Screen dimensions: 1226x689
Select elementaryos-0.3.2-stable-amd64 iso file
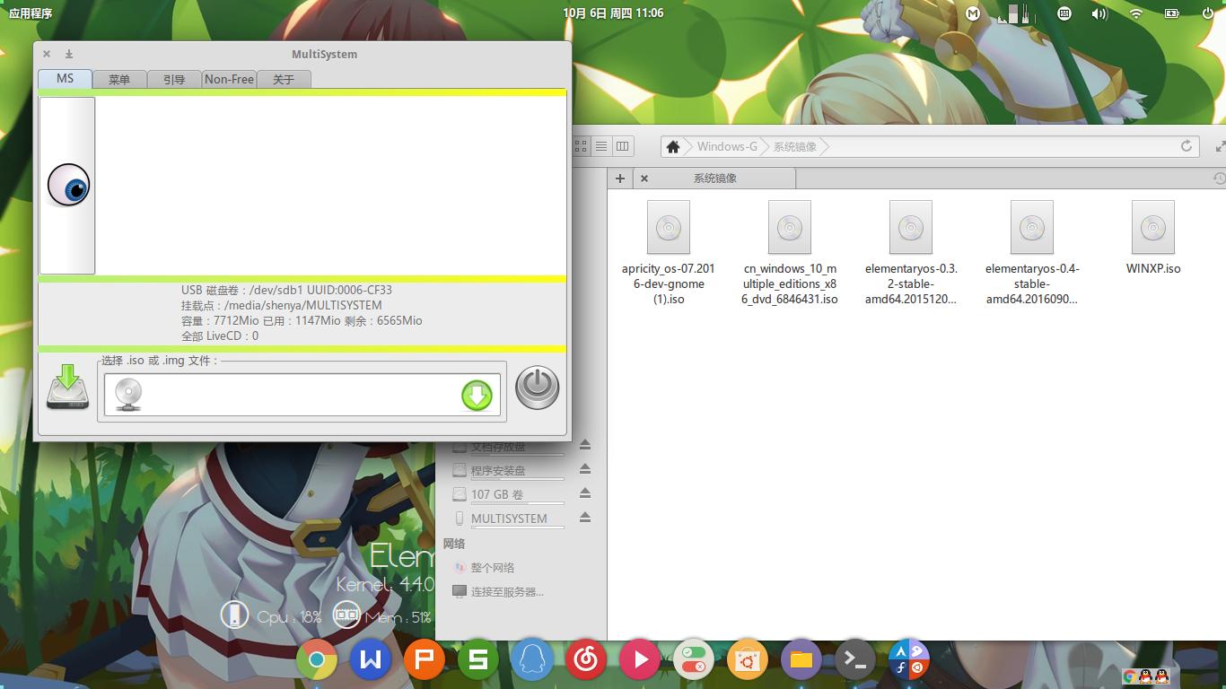(911, 253)
